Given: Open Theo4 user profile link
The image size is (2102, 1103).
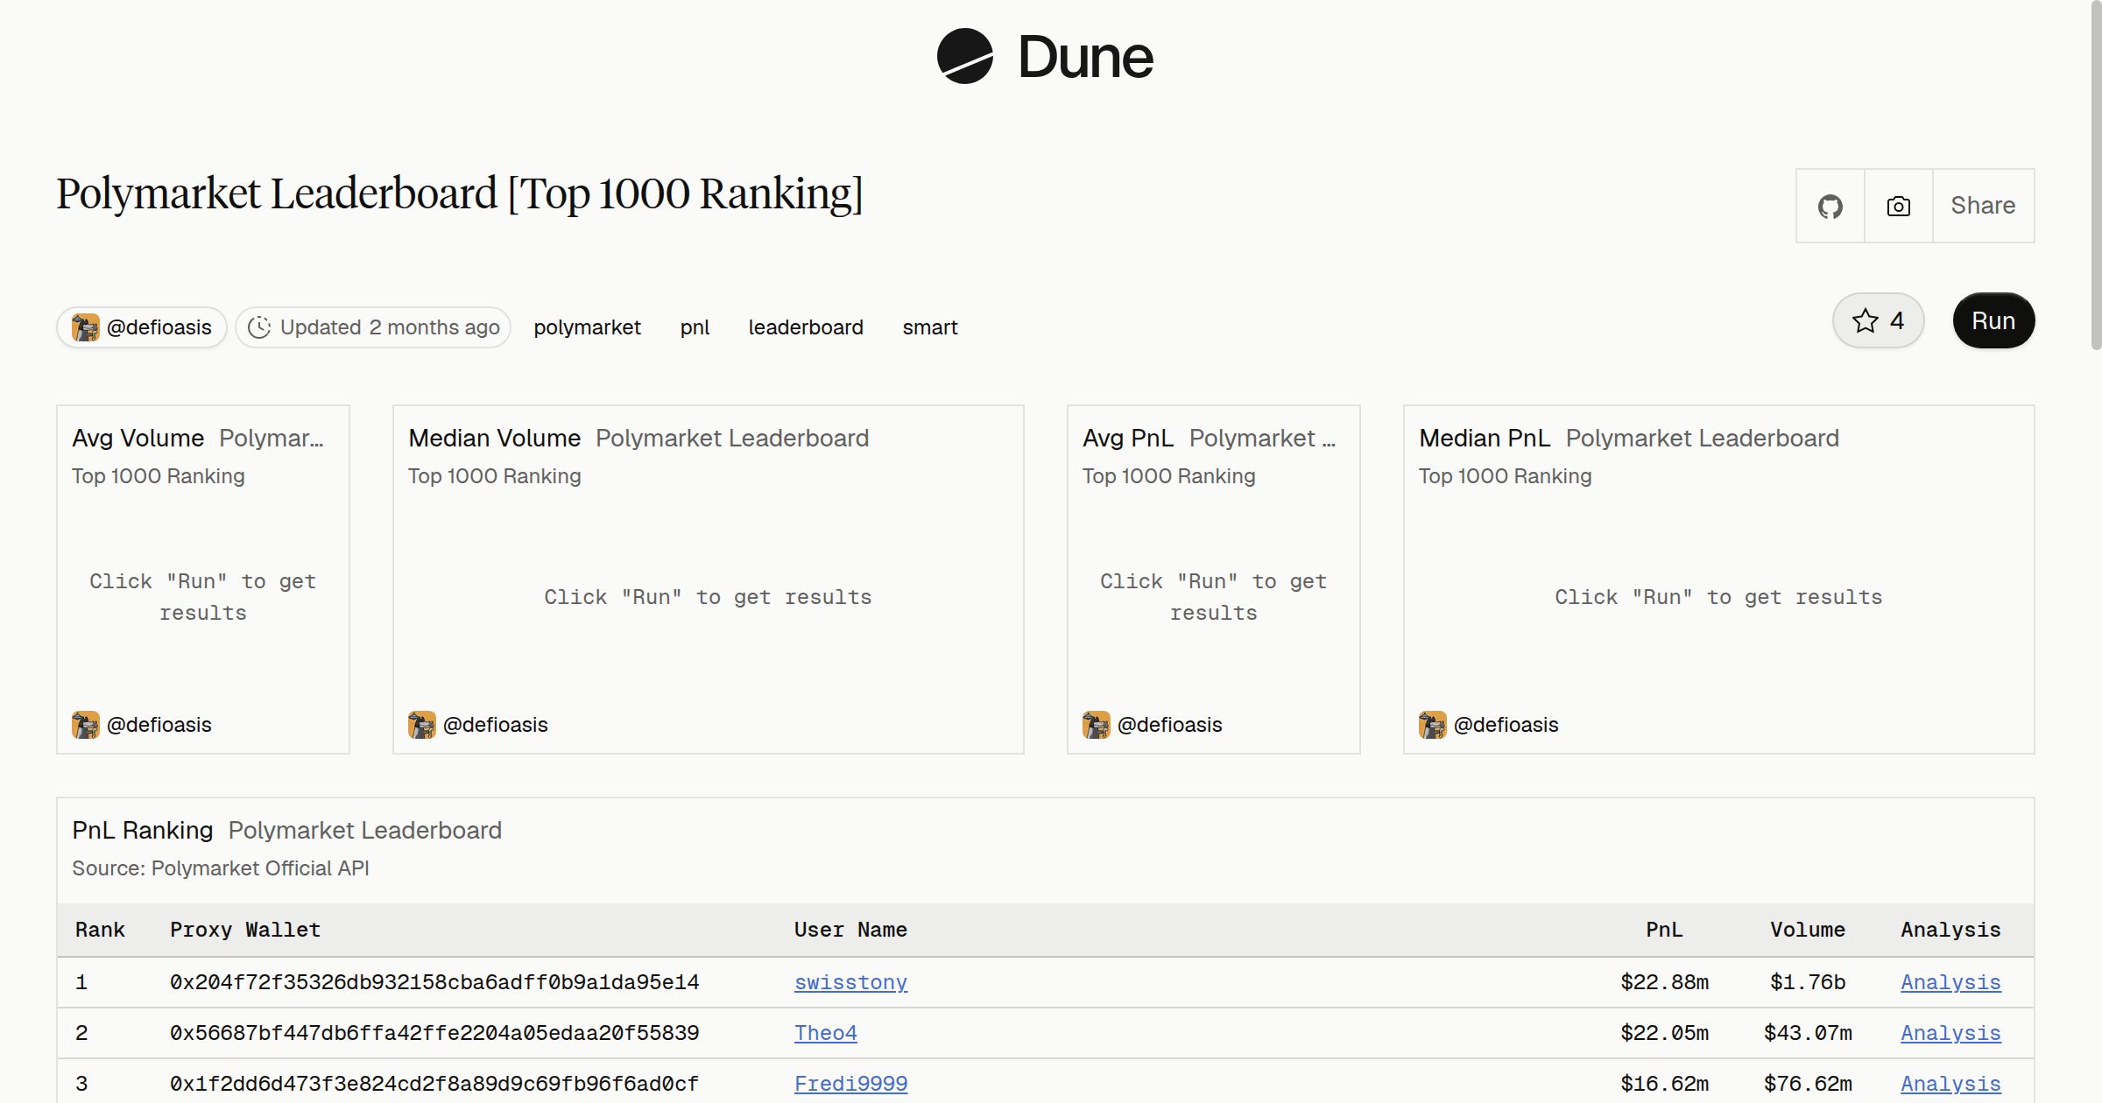Looking at the screenshot, I should pyautogui.click(x=825, y=1033).
